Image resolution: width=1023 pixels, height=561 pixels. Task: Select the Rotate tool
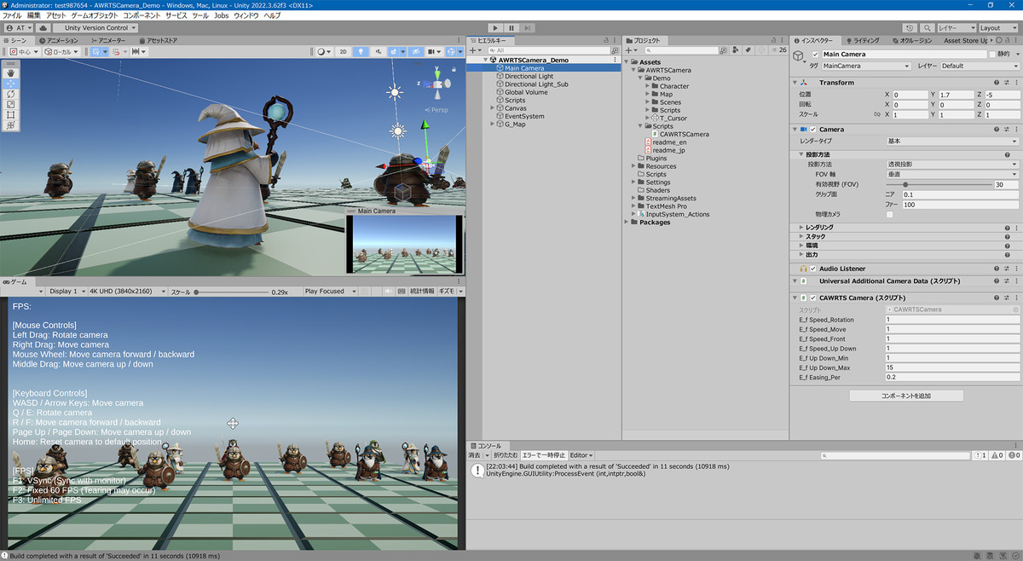click(x=10, y=94)
